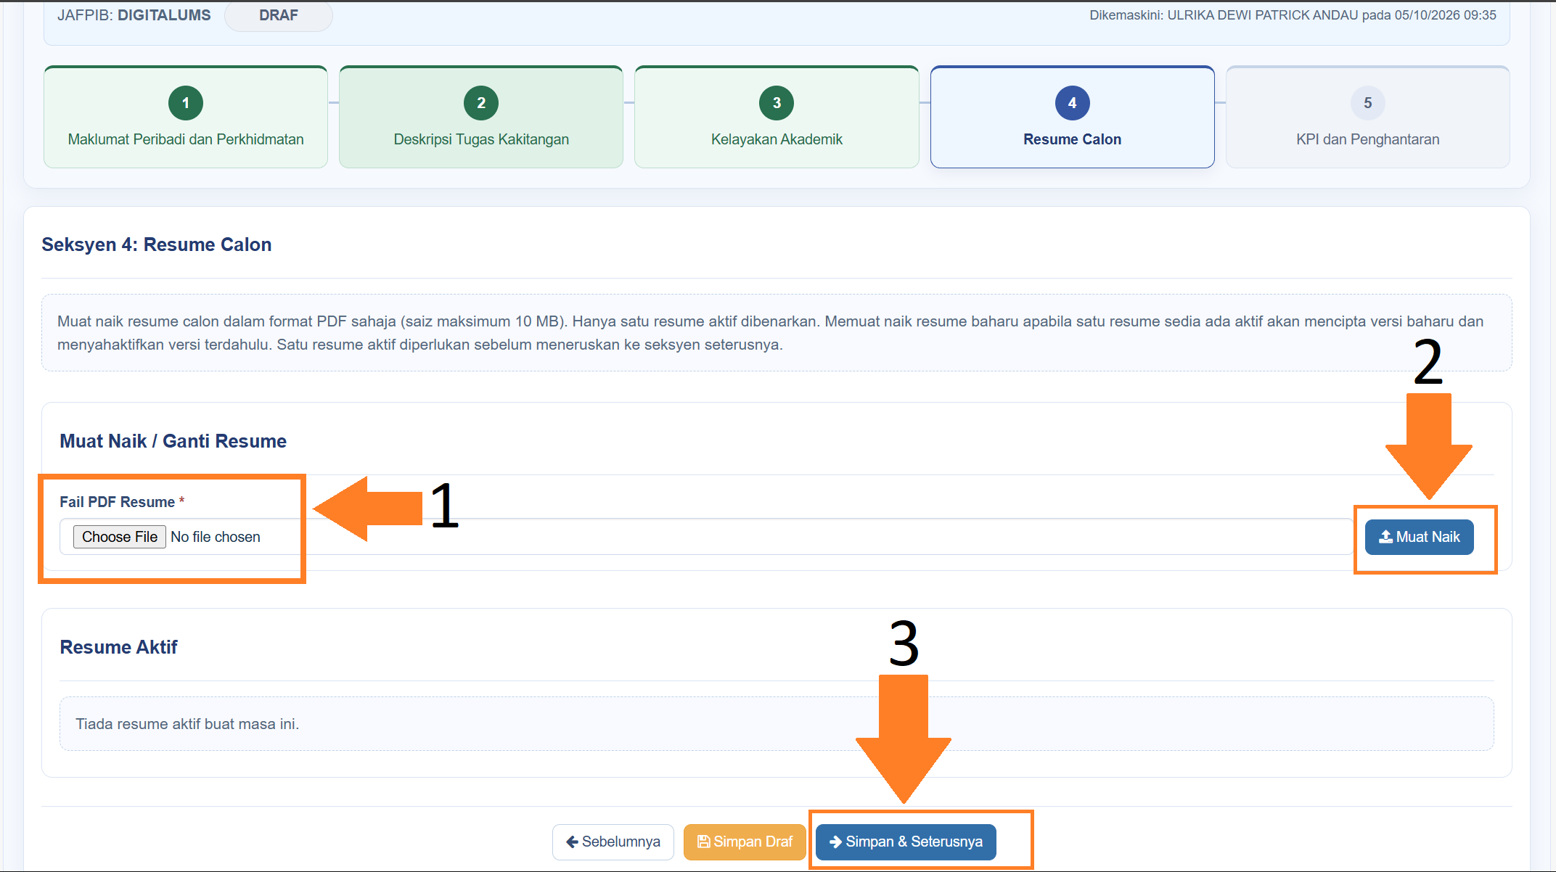The height and width of the screenshot is (872, 1556).
Task: Go to Deskripsi Tugas Kakitangan step
Action: [481, 118]
